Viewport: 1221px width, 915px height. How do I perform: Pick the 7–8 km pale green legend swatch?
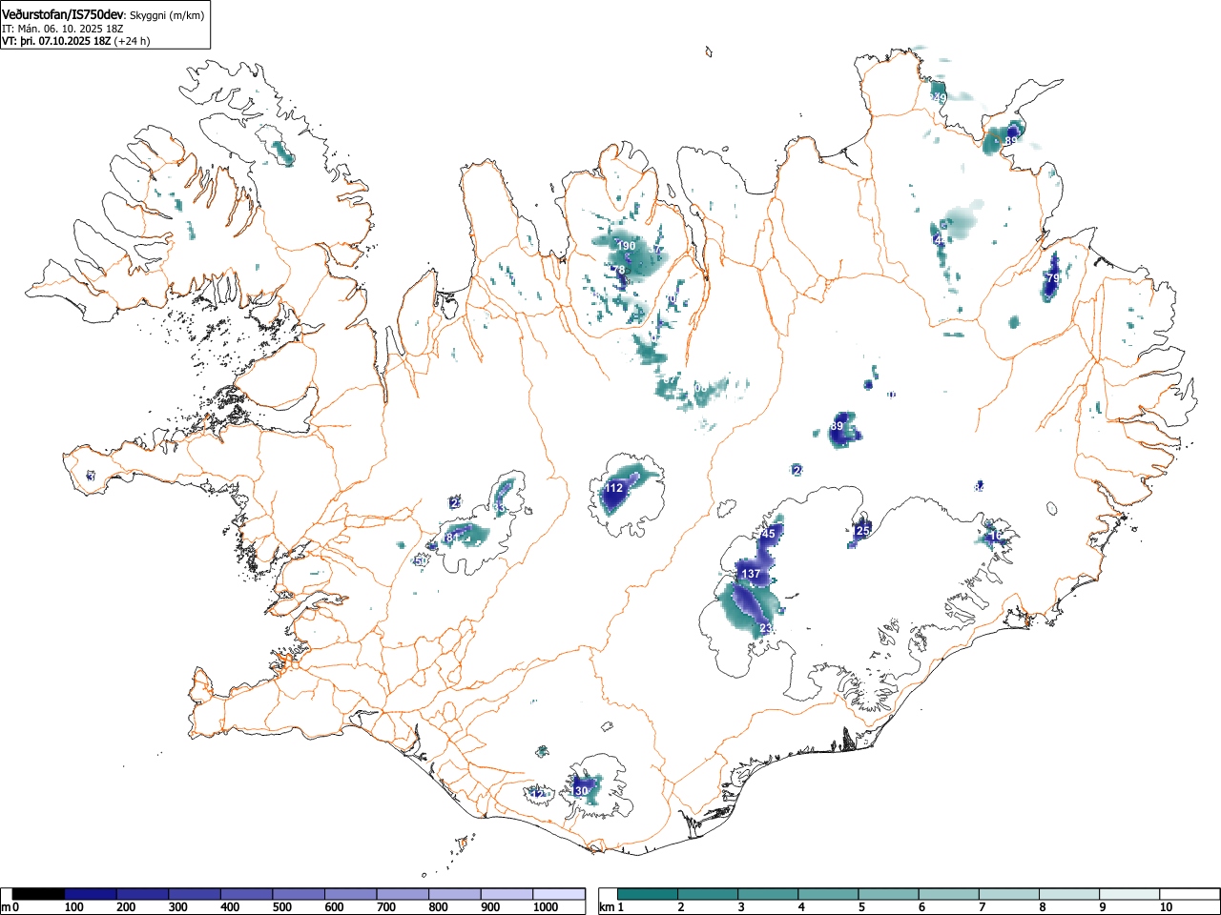coord(1011,894)
